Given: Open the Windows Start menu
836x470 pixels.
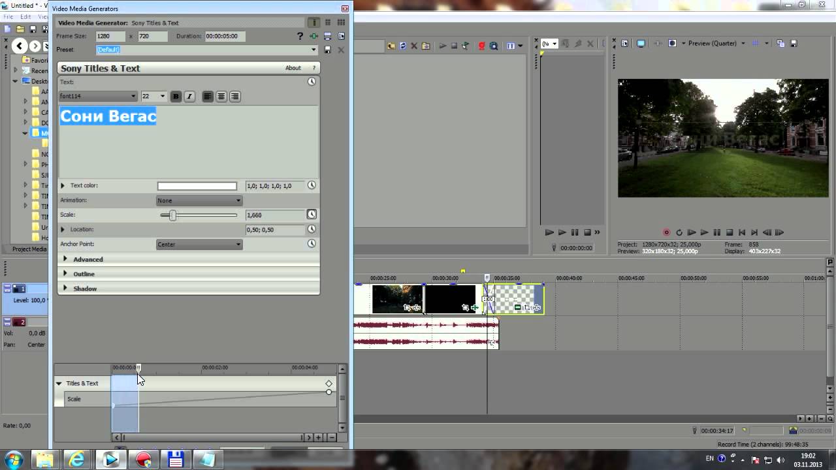Looking at the screenshot, I should pyautogui.click(x=14, y=460).
